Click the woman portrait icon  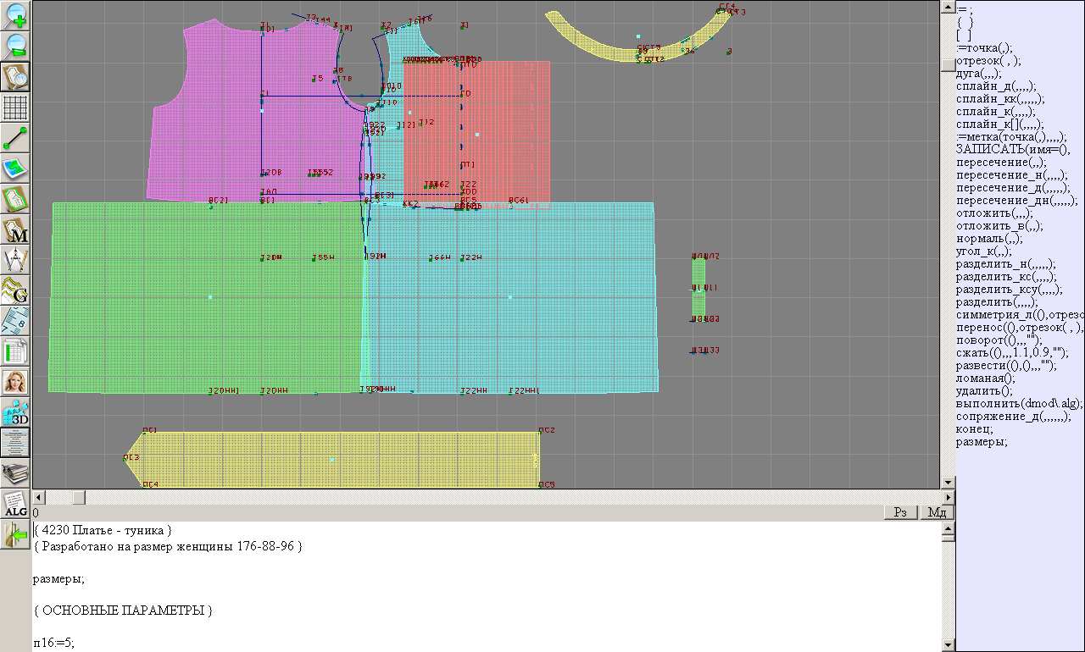(x=16, y=382)
